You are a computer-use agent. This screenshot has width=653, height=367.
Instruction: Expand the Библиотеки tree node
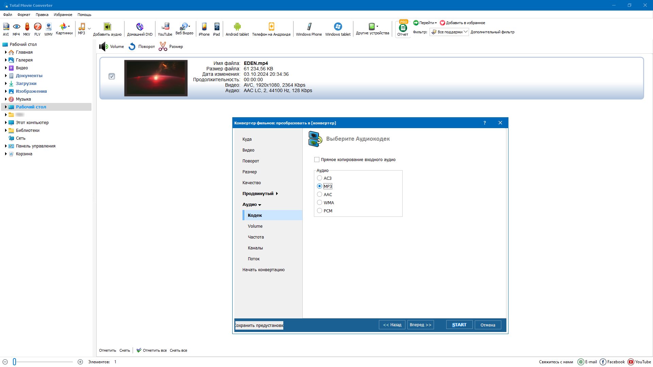[6, 130]
